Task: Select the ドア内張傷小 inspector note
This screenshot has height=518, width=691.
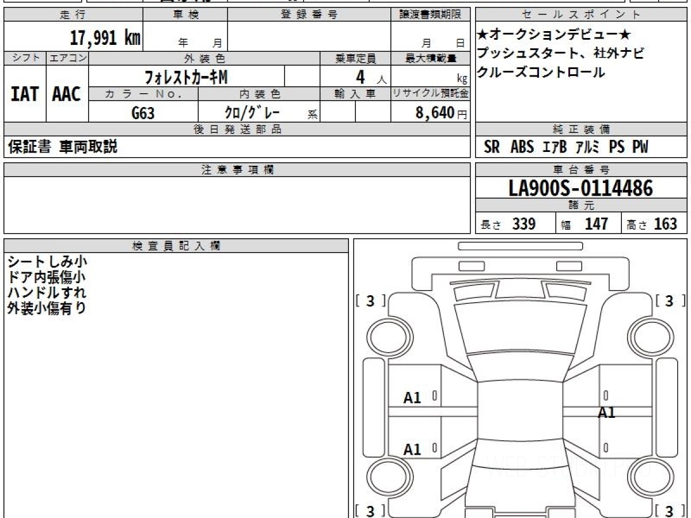Action: [x=48, y=277]
